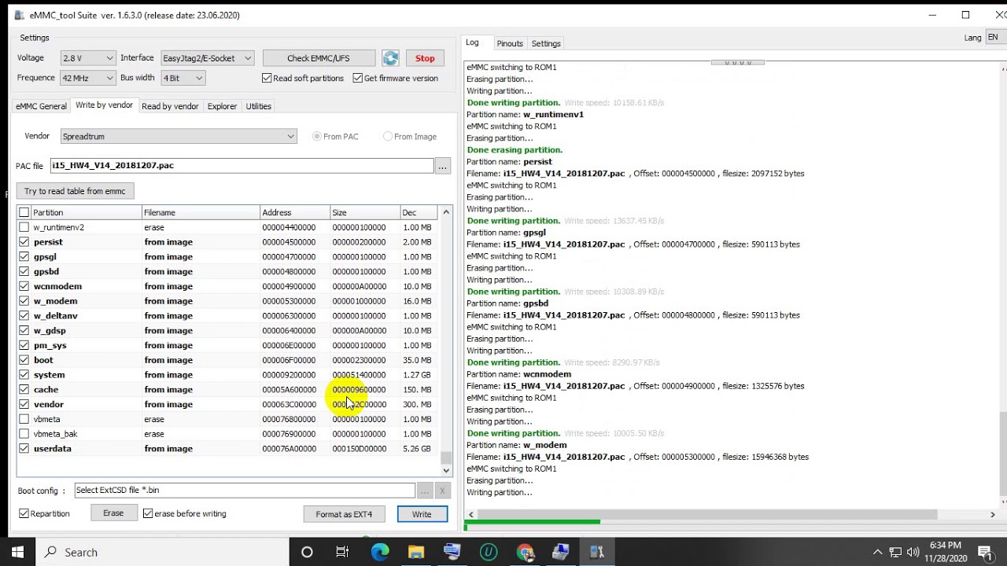Toggle the Repartition checkbox

click(x=24, y=513)
